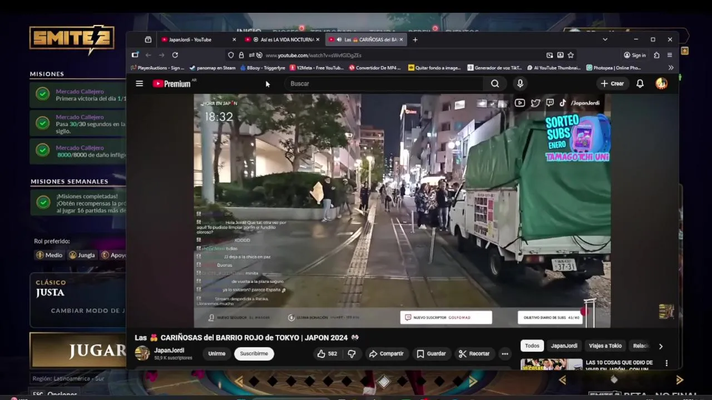This screenshot has height=400, width=712.
Task: Open more actions ellipsis under the video
Action: (x=505, y=353)
